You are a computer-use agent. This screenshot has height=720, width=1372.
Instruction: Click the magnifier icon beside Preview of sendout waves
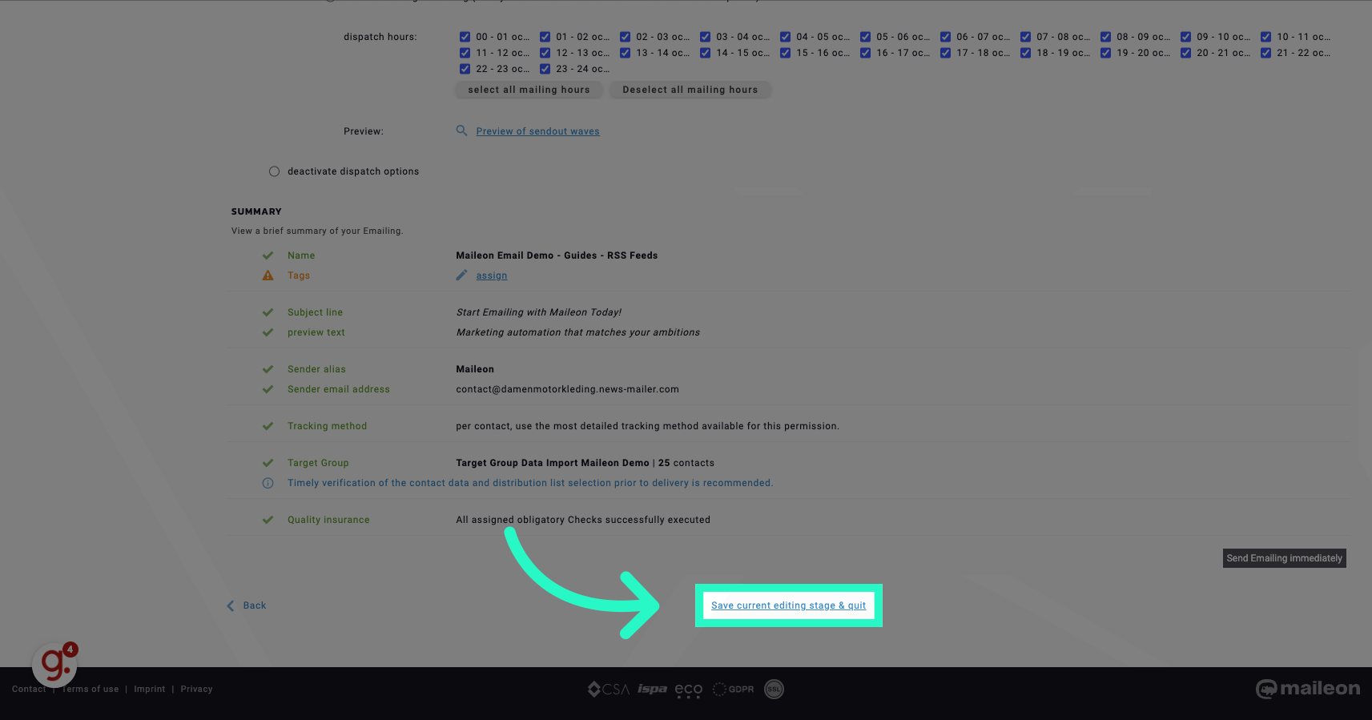point(461,131)
